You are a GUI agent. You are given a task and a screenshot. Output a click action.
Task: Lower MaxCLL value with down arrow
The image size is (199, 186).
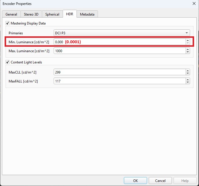click(x=188, y=73)
